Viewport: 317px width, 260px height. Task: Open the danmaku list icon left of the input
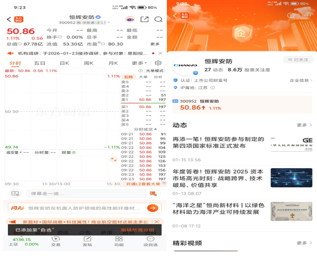point(15,194)
